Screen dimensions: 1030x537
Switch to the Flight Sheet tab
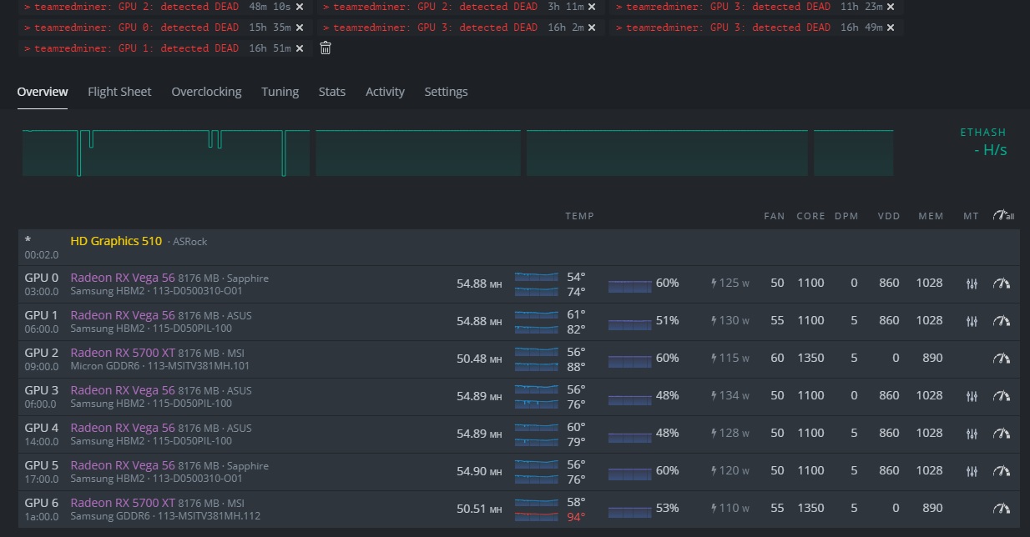coord(119,92)
